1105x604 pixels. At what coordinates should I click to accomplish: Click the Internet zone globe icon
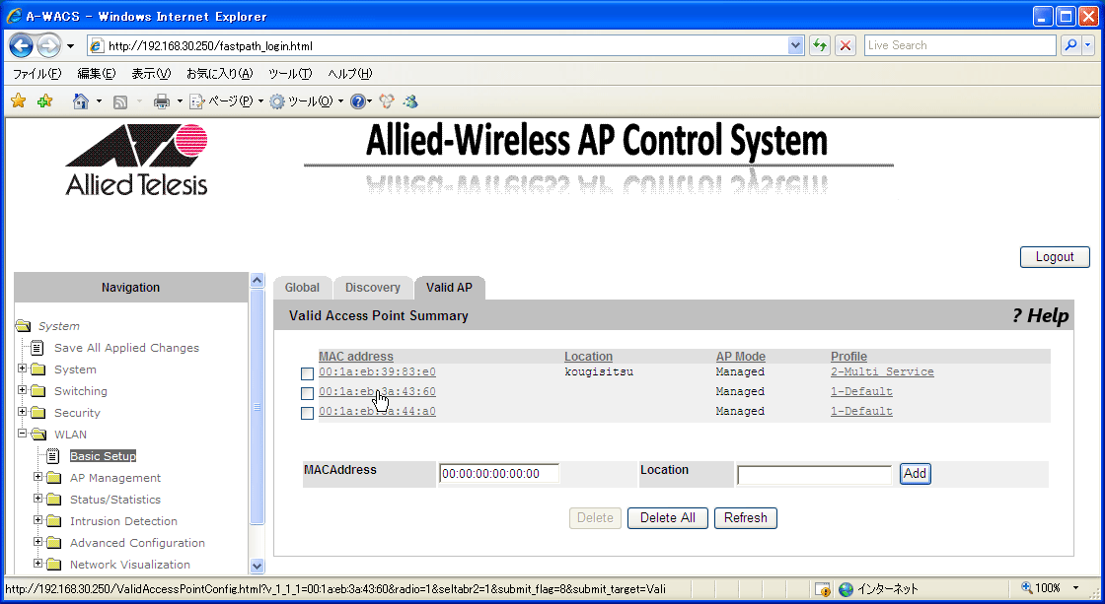point(846,589)
